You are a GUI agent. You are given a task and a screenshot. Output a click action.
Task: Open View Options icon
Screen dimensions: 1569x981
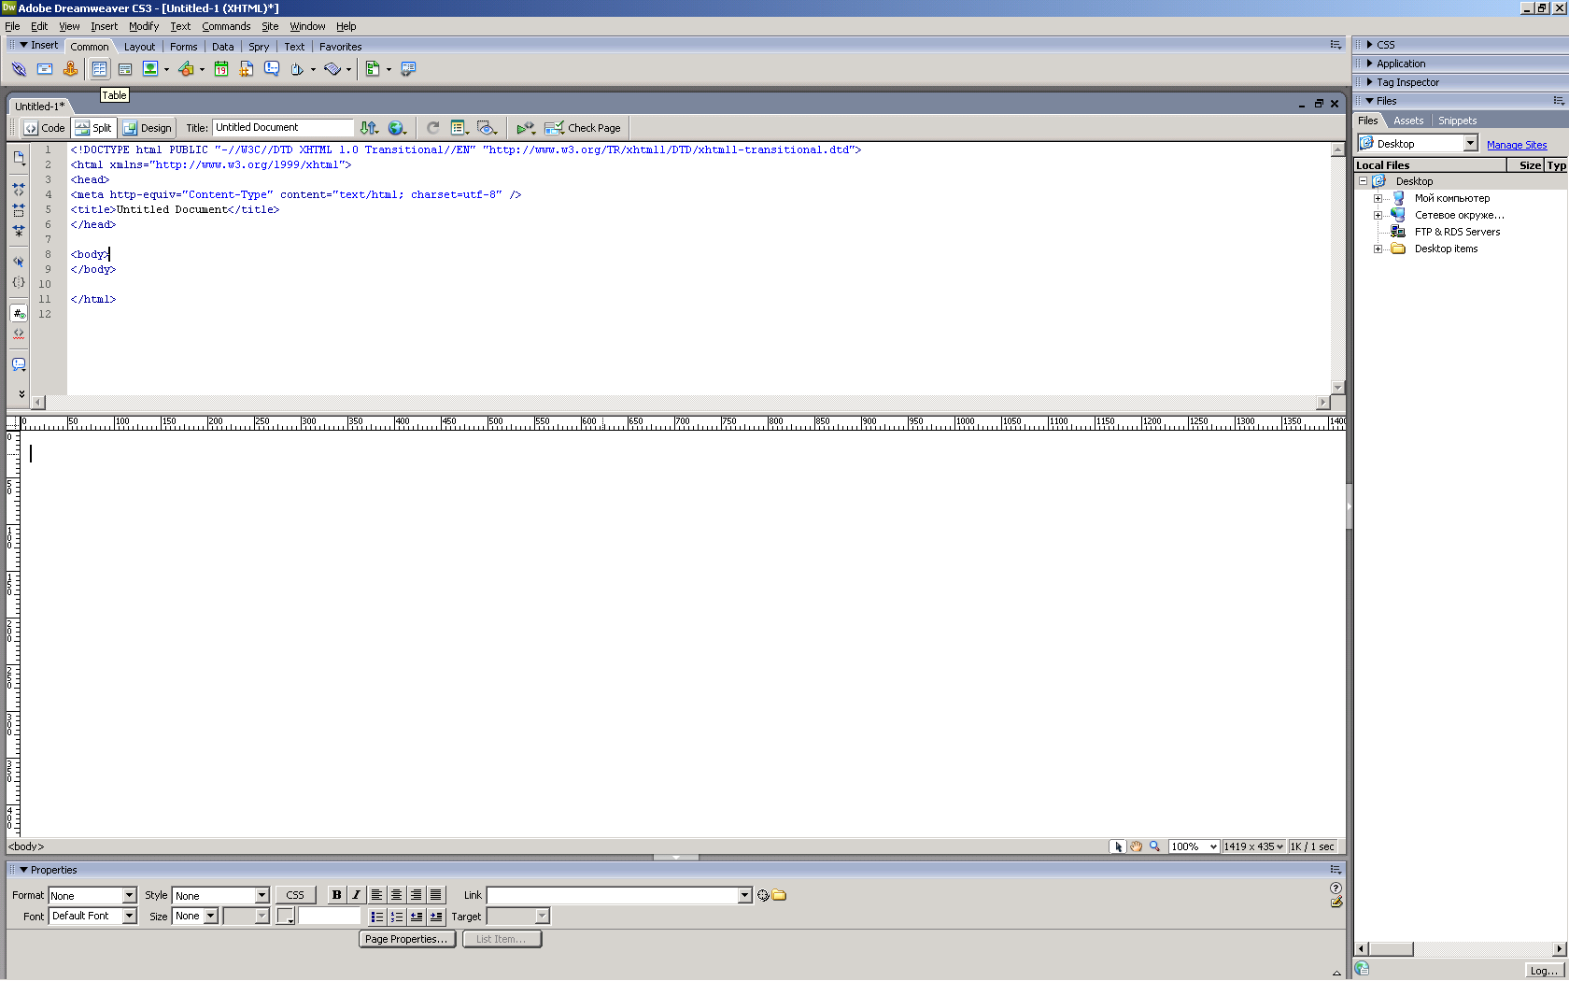click(459, 128)
